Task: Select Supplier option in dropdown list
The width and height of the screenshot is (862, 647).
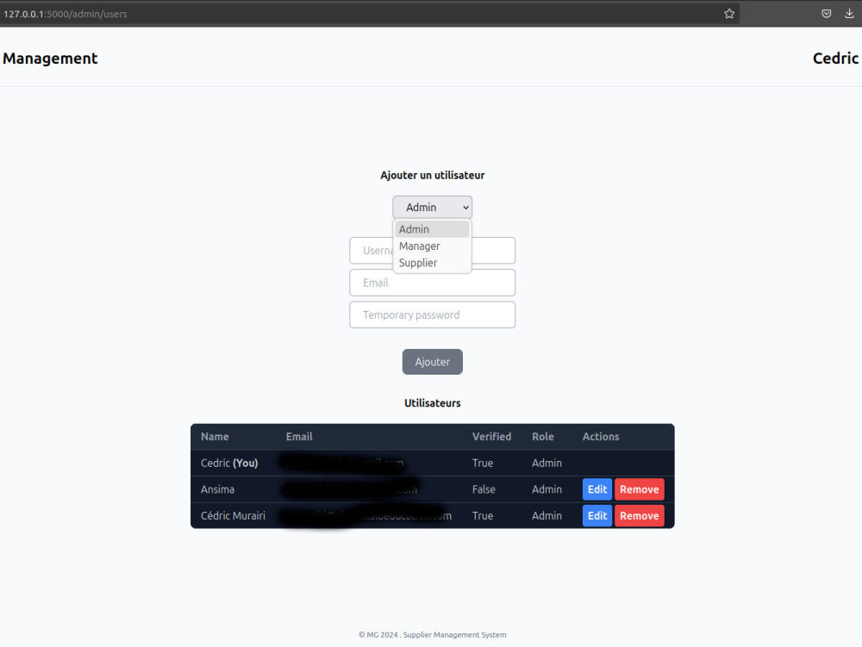Action: click(432, 263)
